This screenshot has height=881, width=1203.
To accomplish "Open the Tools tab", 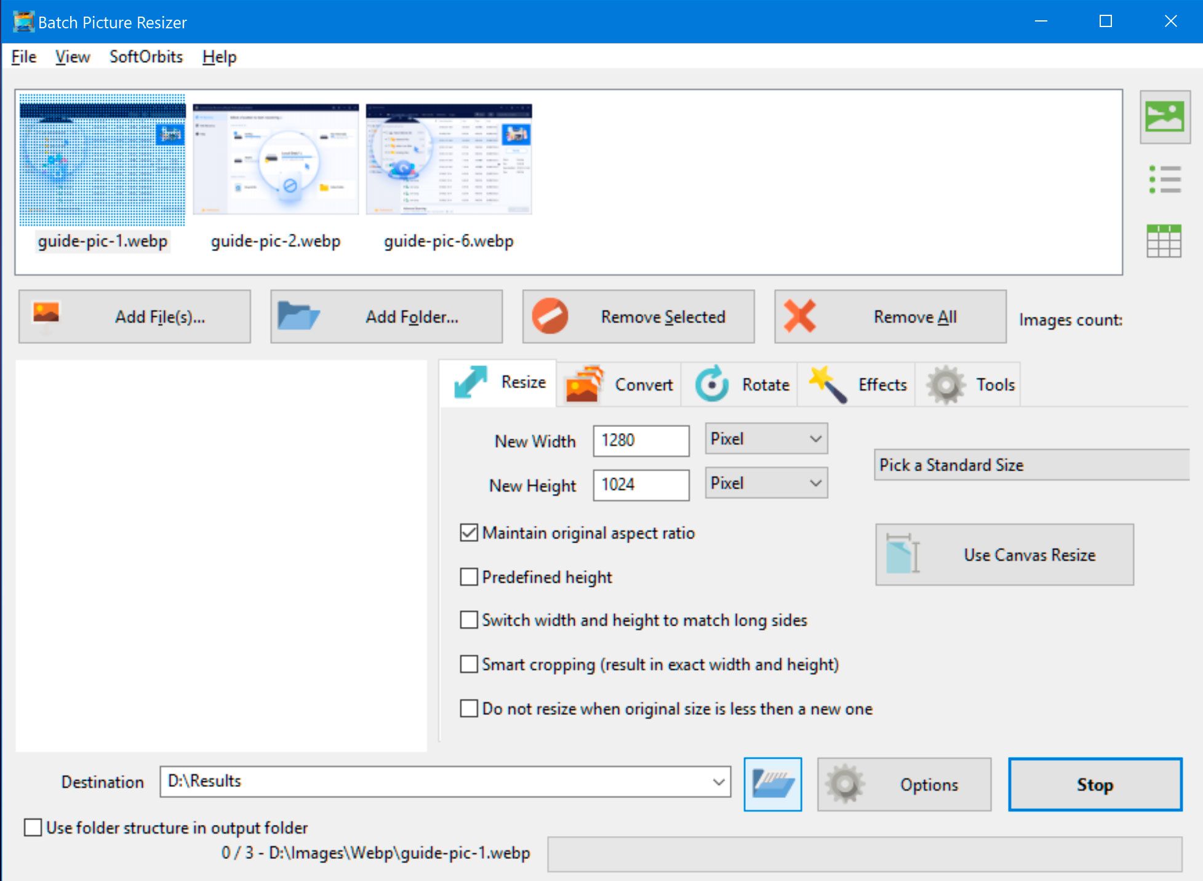I will [969, 385].
